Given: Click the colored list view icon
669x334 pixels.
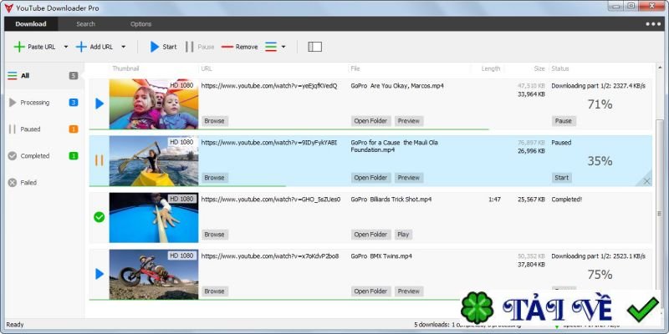Looking at the screenshot, I should [x=271, y=47].
